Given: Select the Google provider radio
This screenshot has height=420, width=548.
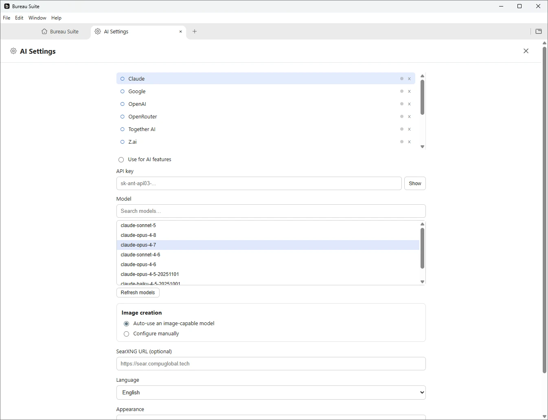Looking at the screenshot, I should point(122,91).
